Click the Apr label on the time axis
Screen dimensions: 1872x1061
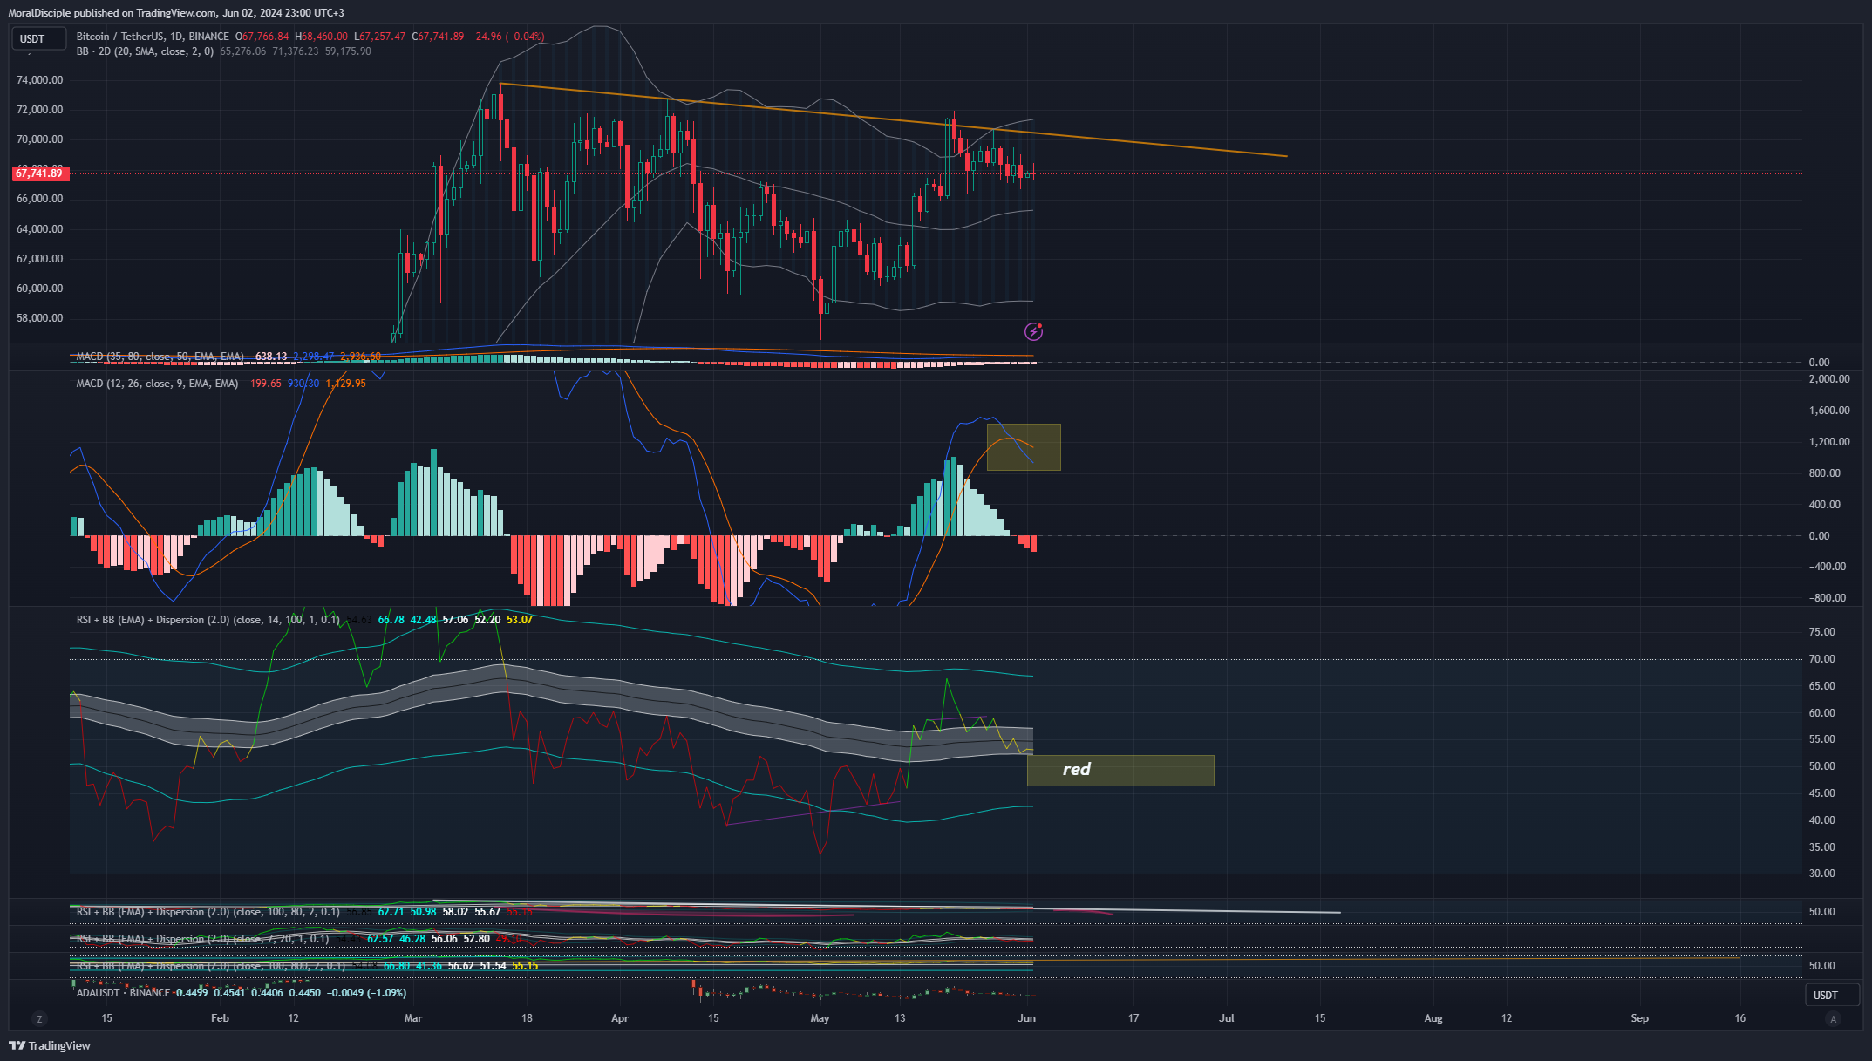point(620,1018)
